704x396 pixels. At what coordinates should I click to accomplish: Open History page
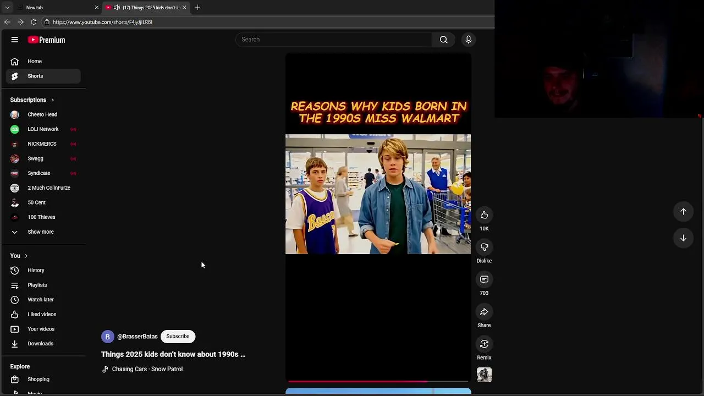pyautogui.click(x=43, y=271)
